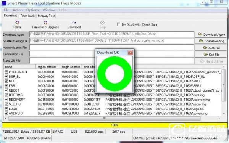Click the Certification File input field
Viewport: 229px width, 143px height.
click(112, 54)
